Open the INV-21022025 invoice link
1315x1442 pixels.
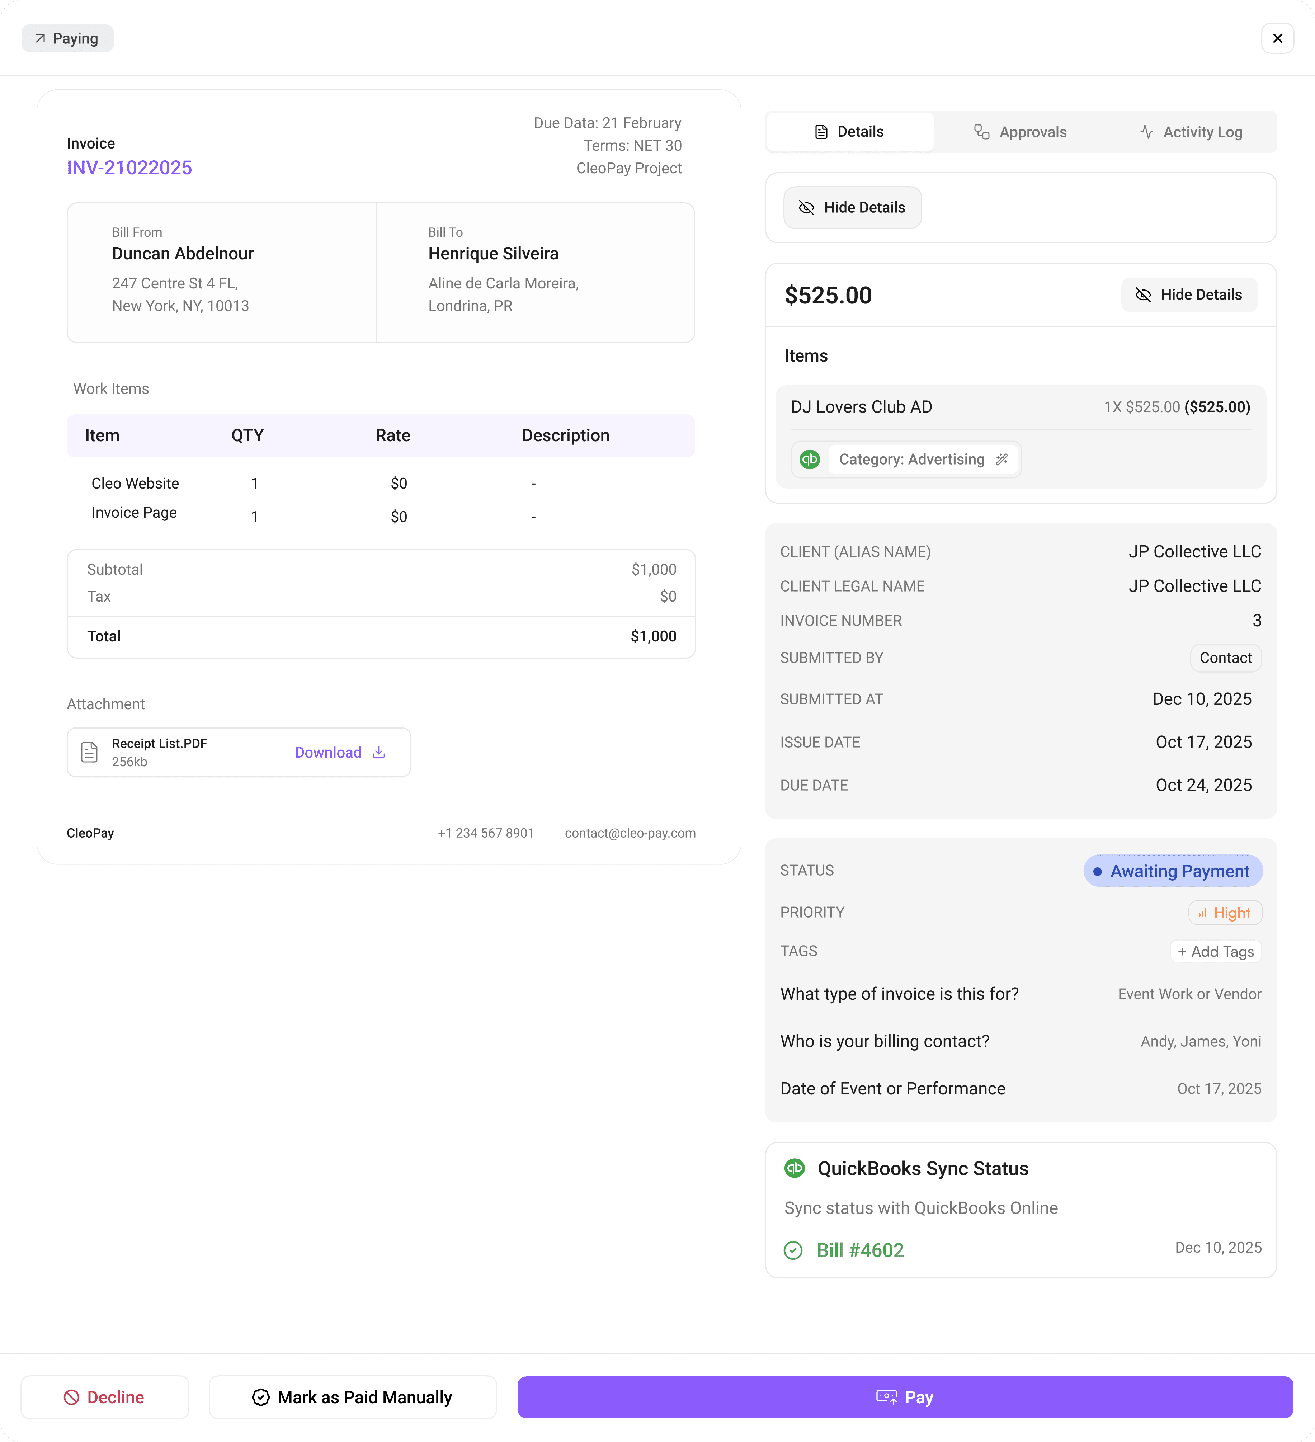pos(129,168)
